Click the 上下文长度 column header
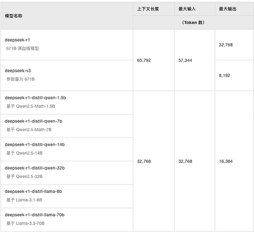The height and width of the screenshot is (233, 254). tap(148, 9)
